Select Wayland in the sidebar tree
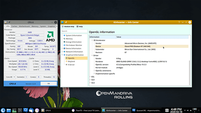Screen dimensions: 201x113 point(71,61)
